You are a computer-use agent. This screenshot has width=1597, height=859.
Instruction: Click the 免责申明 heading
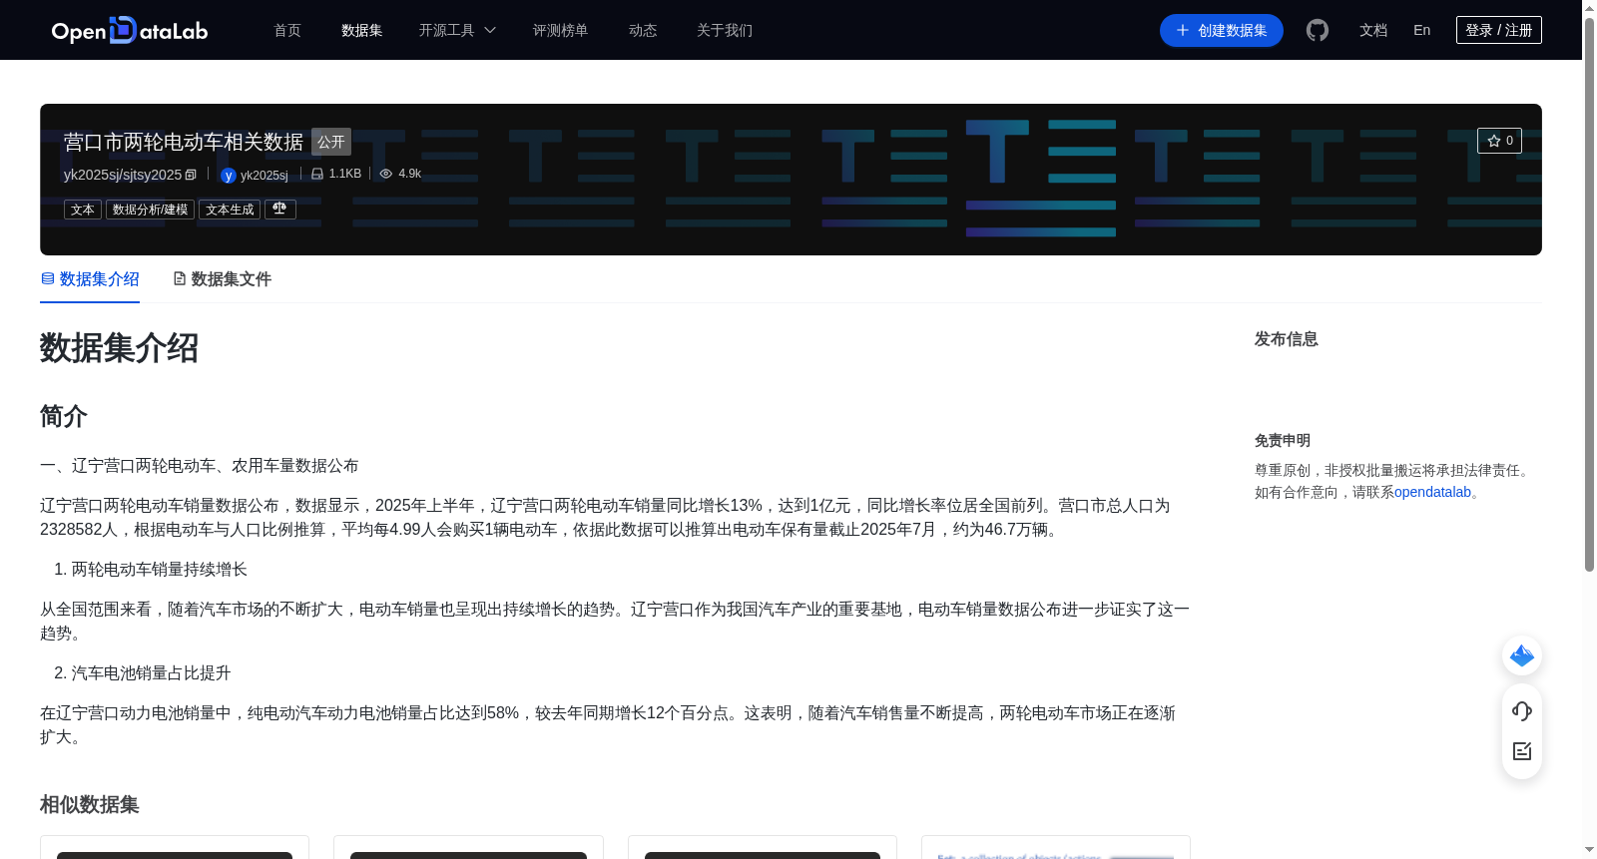[x=1282, y=440]
